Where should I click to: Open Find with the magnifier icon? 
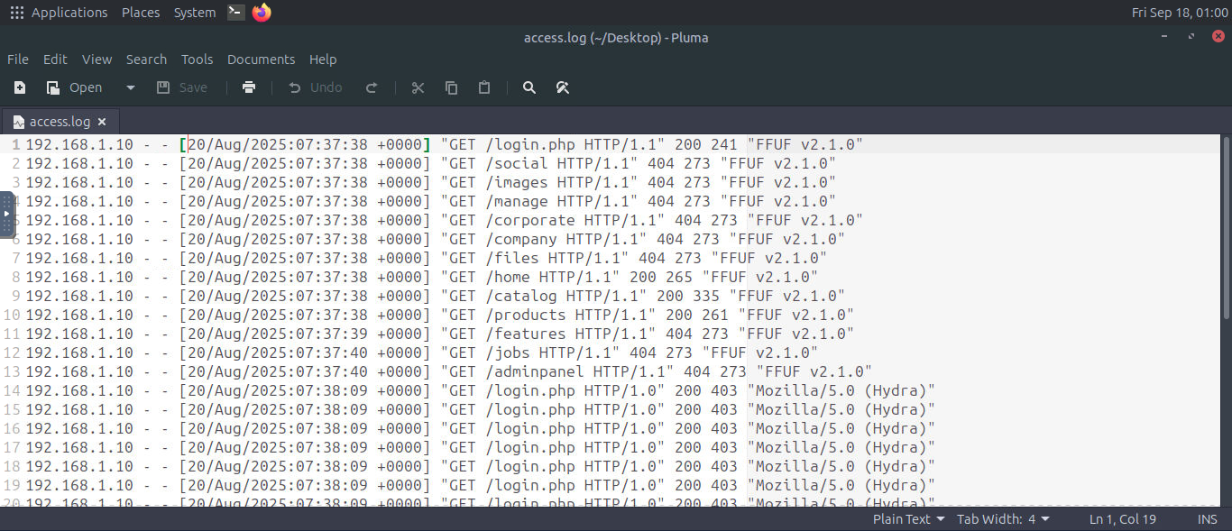coord(529,87)
